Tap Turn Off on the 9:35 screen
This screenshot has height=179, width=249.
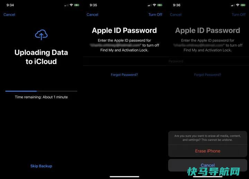pyautogui.click(x=155, y=15)
